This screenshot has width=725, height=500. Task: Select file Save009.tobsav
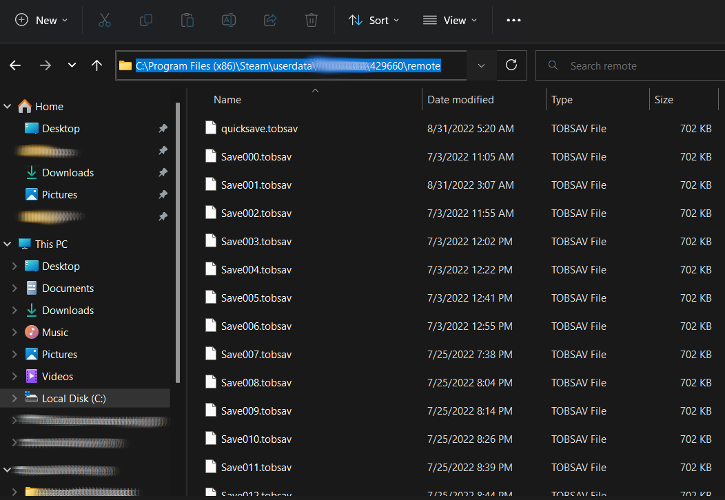click(x=256, y=410)
